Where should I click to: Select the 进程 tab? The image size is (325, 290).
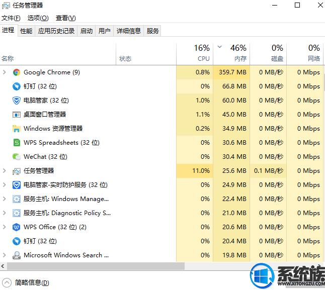pyautogui.click(x=8, y=30)
